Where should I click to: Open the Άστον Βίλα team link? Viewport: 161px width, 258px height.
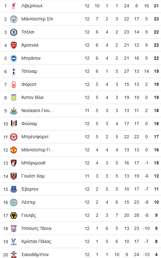33,98
